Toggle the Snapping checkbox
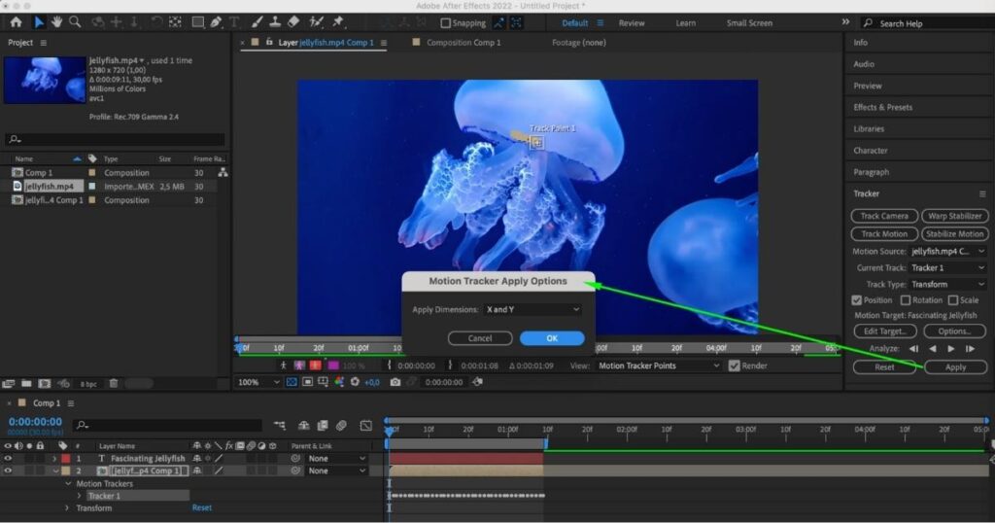Screen dimensions: 995x523 tap(446, 23)
